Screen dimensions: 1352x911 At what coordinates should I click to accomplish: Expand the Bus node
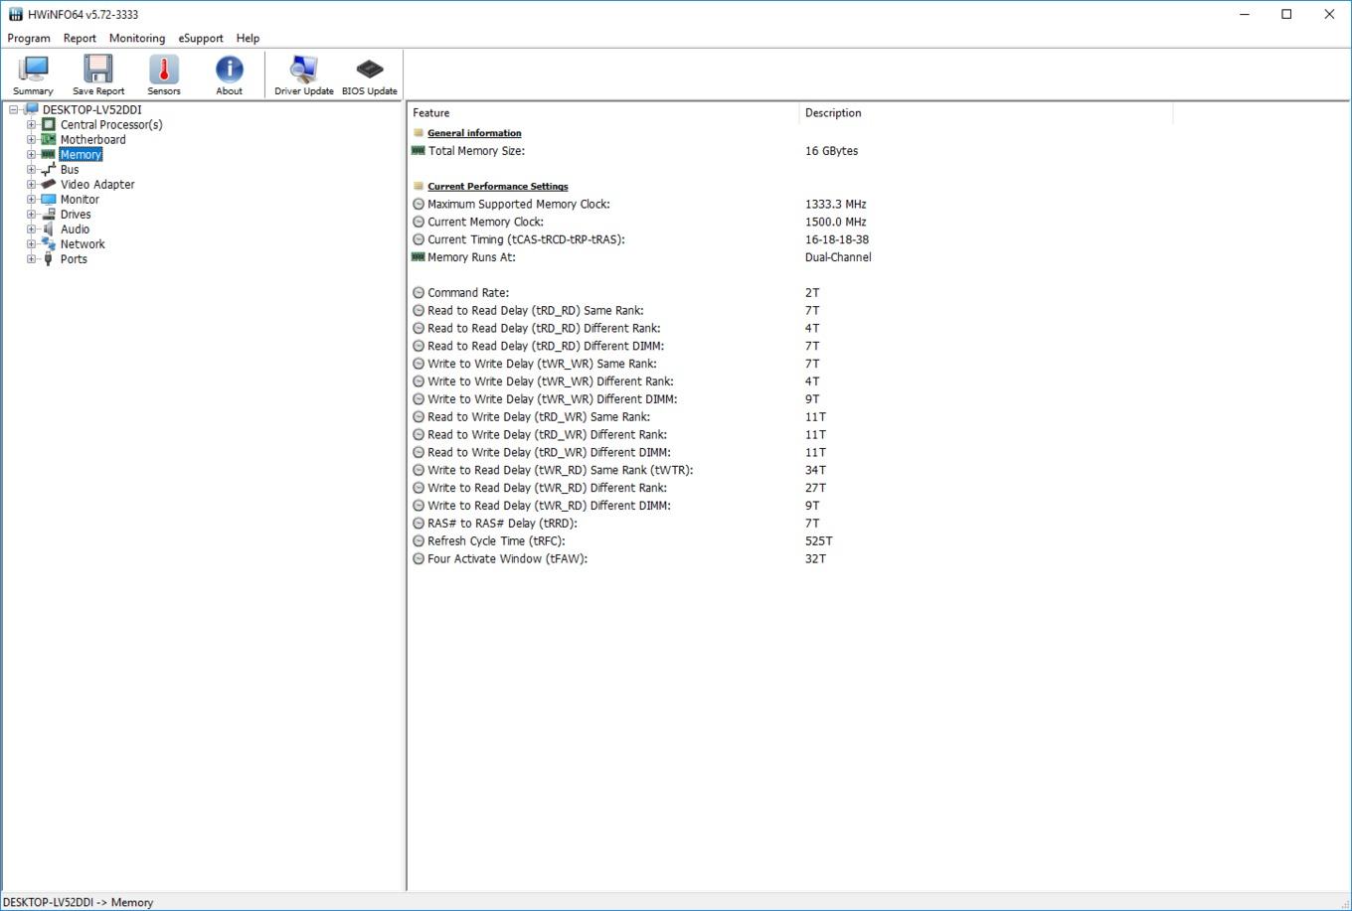(x=31, y=170)
